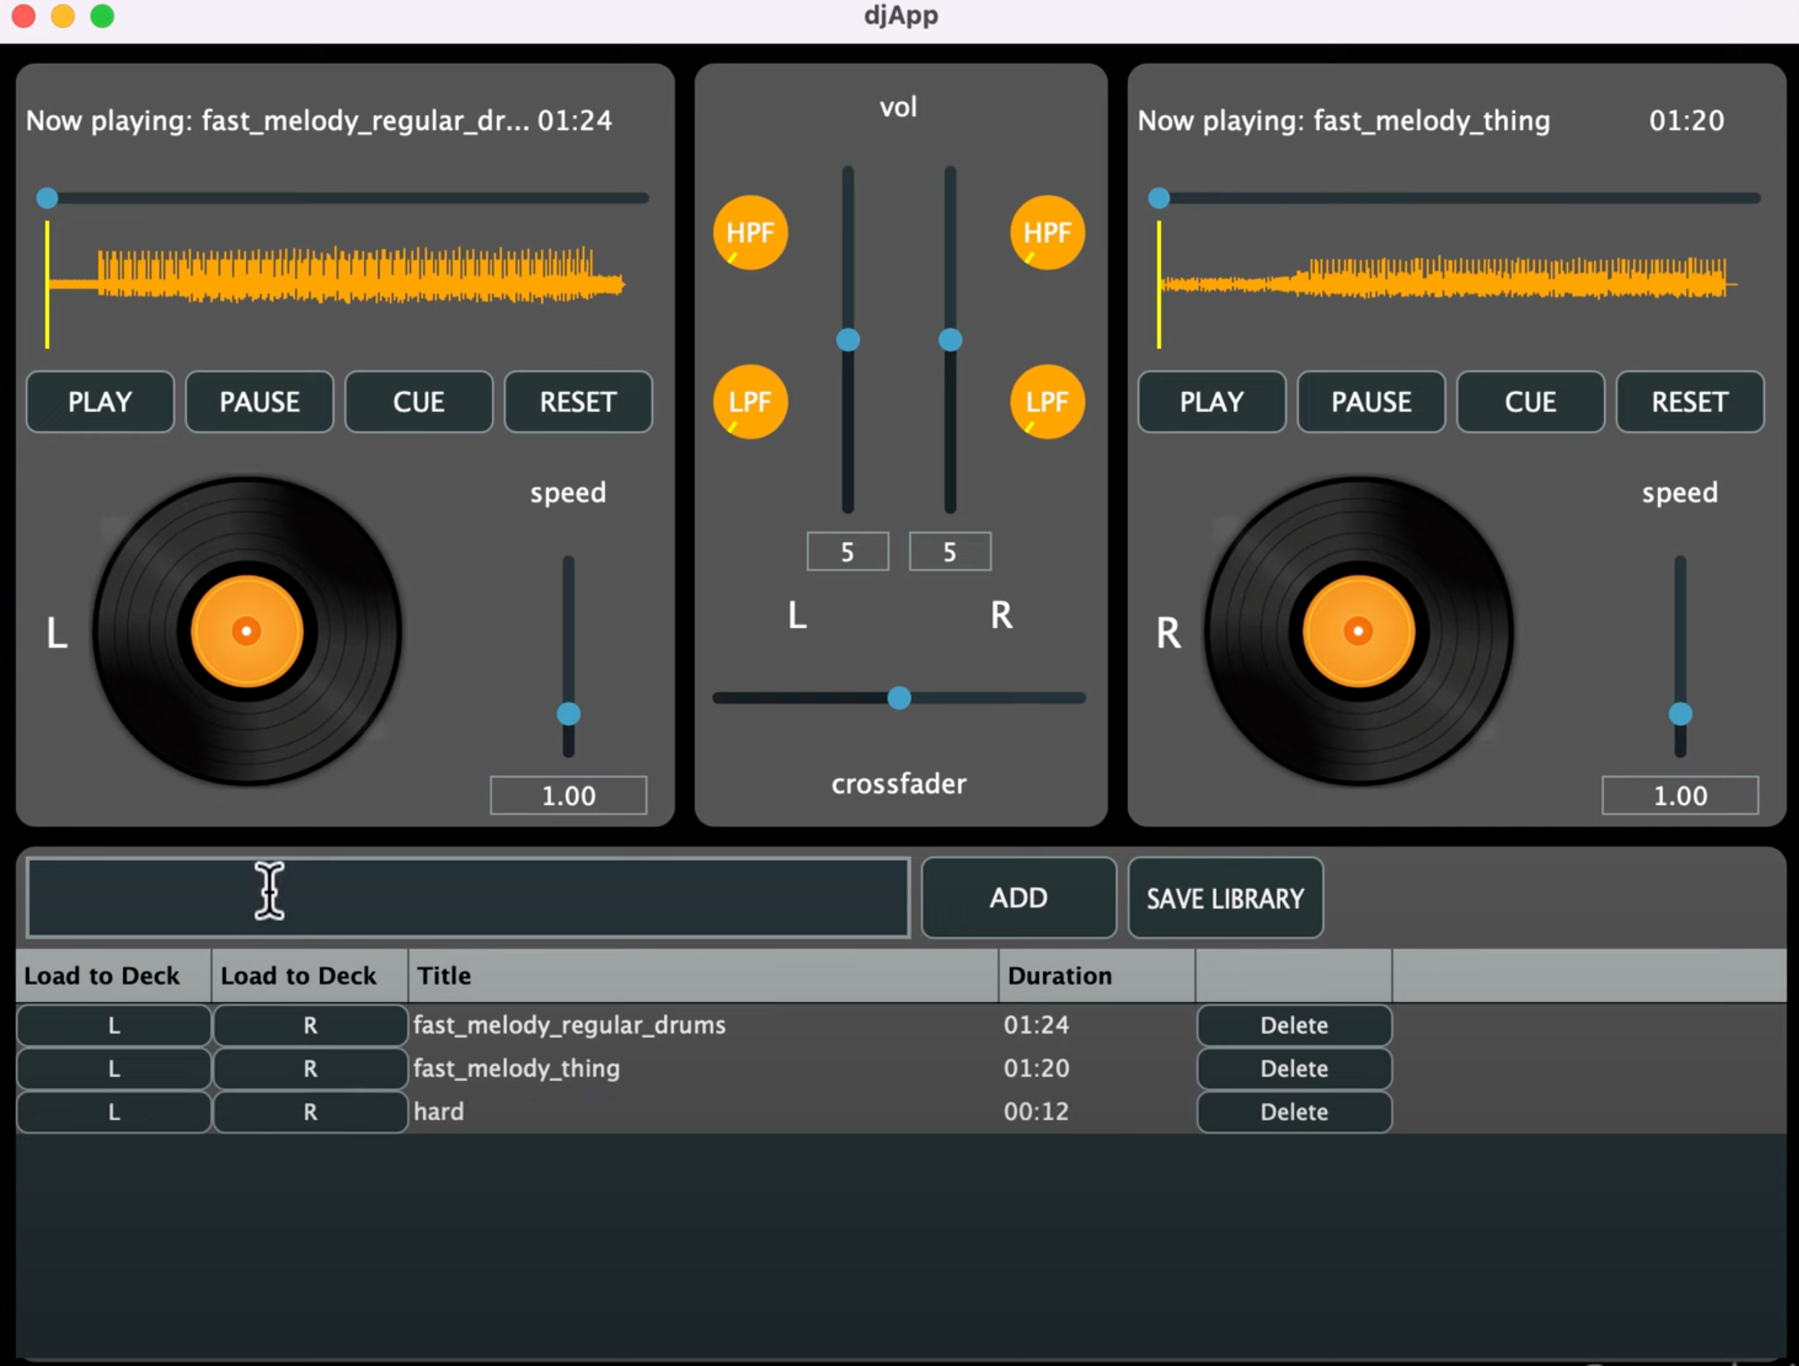Click the right deck vinyl record
This screenshot has width=1799, height=1366.
point(1359,631)
